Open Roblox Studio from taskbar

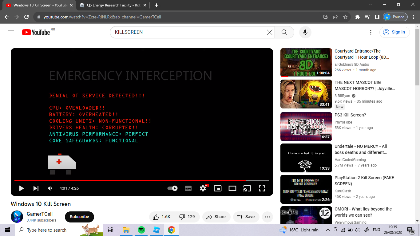pos(157,230)
